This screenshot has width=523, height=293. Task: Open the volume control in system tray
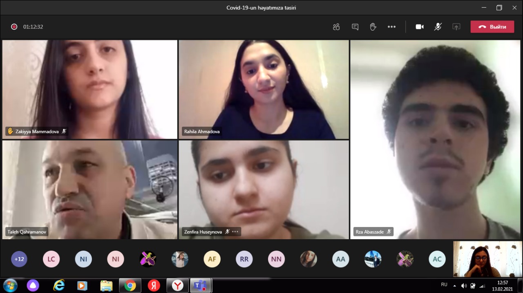pyautogui.click(x=464, y=286)
